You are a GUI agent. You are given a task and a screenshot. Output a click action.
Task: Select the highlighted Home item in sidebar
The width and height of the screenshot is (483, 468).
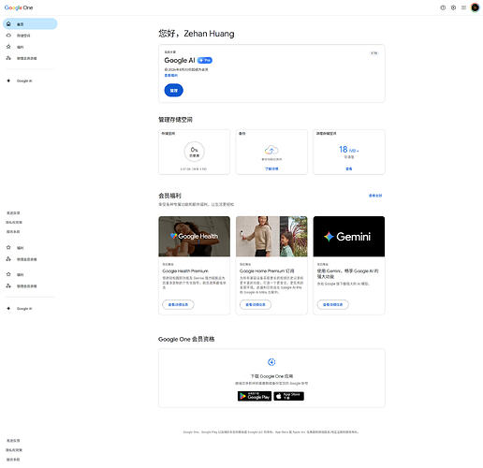[x=30, y=24]
